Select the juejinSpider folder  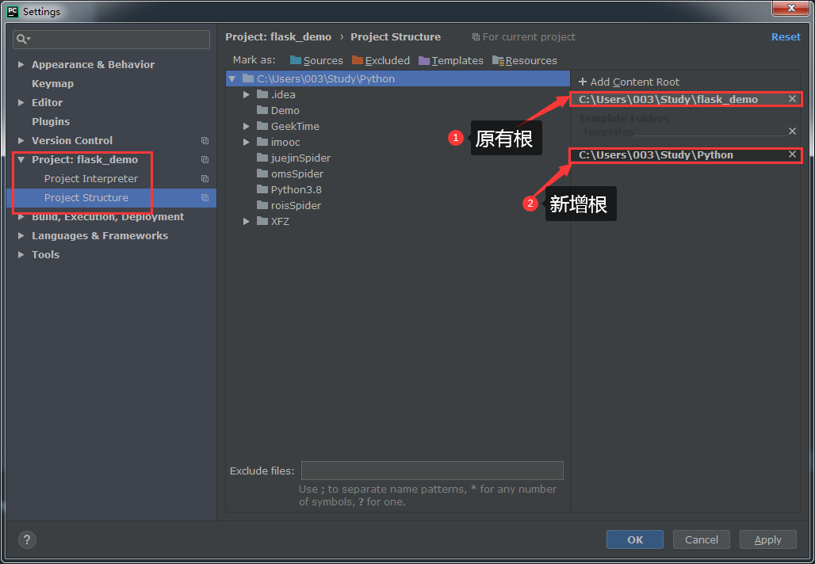(x=300, y=158)
